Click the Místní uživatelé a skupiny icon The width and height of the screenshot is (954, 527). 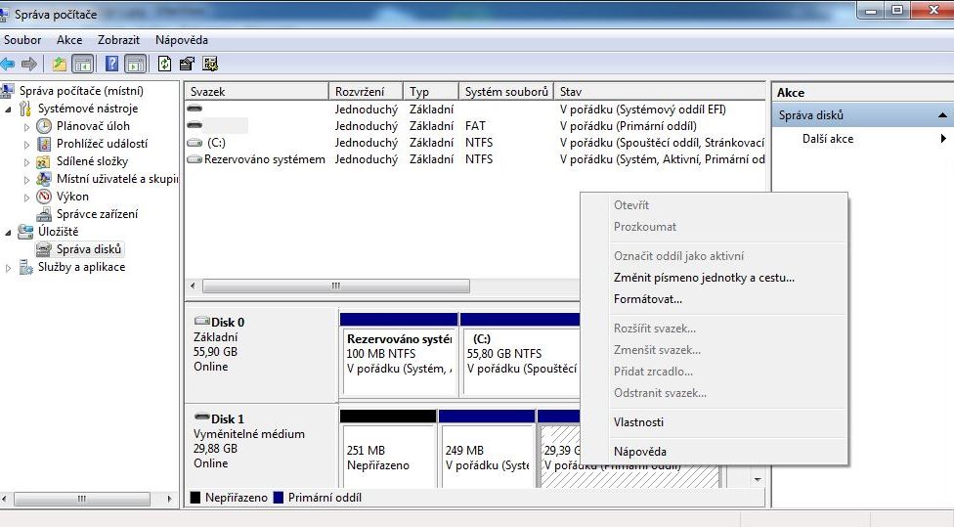pos(44,179)
